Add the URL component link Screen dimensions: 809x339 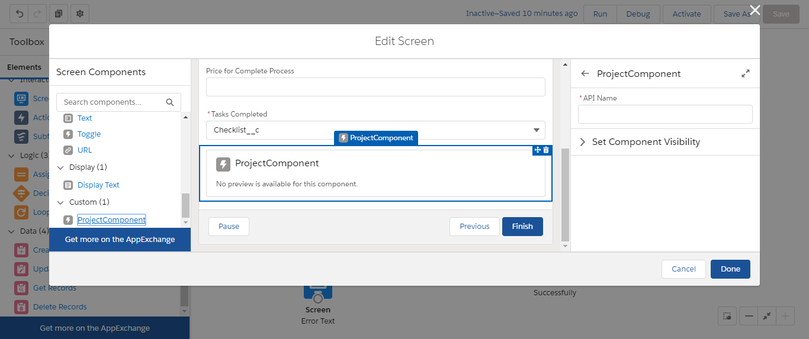pos(85,150)
